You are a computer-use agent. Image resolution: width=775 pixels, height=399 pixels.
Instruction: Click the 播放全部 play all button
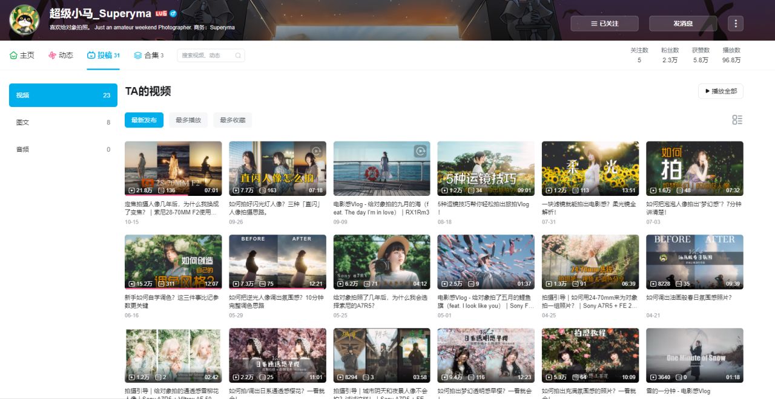click(x=721, y=91)
